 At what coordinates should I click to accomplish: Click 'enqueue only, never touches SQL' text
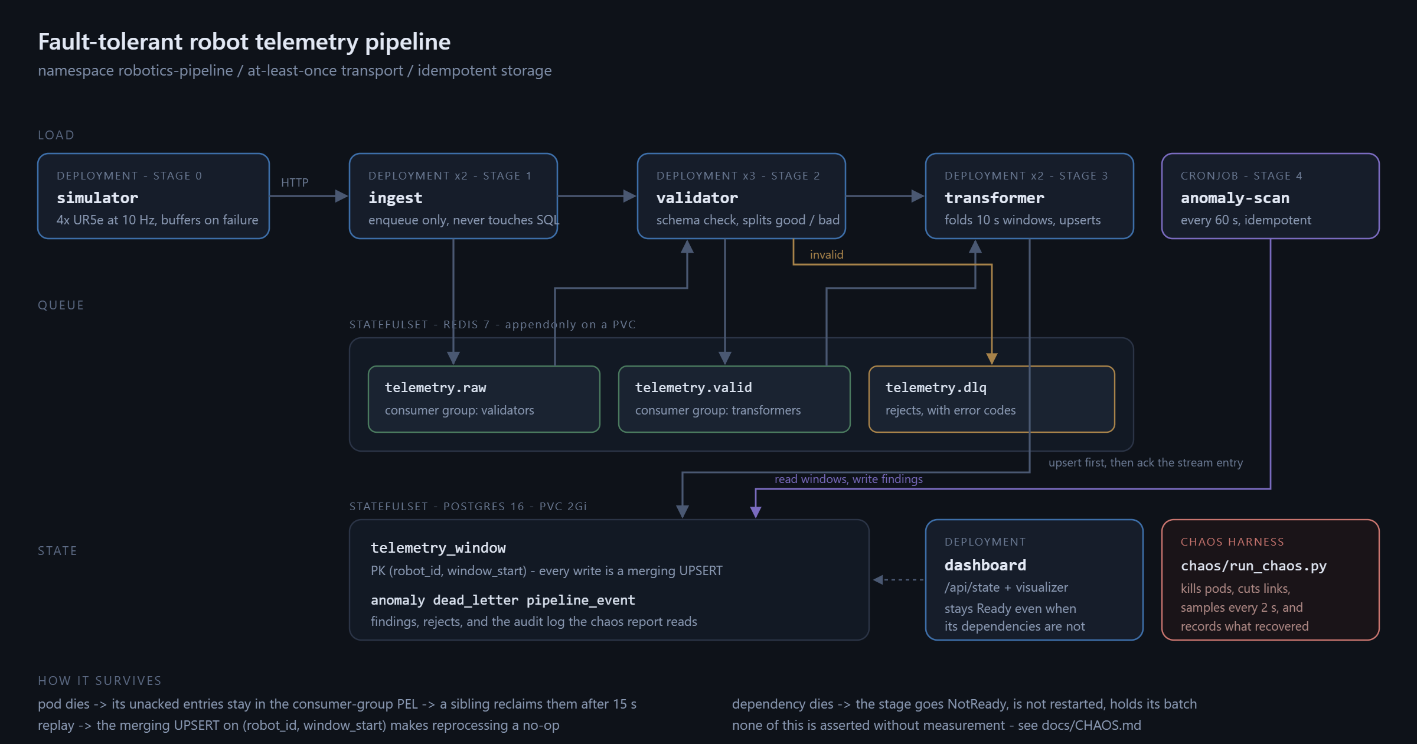[463, 220]
